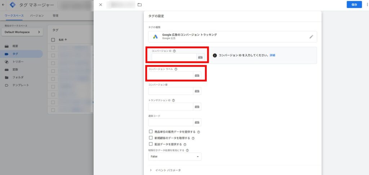This screenshot has width=369, height=175.
Task: Open variable picker beside コンバージョン値 field
Action: click(197, 91)
